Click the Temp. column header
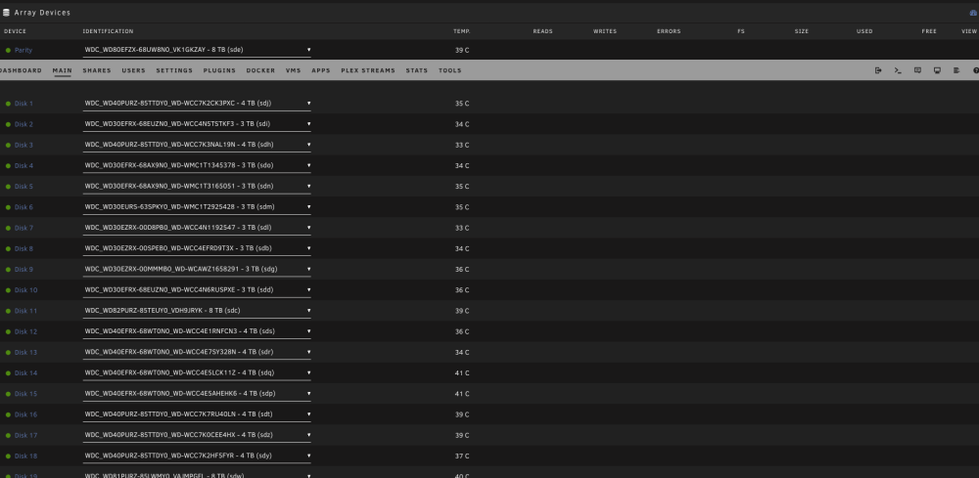Viewport: 979px width, 478px height. coord(461,31)
